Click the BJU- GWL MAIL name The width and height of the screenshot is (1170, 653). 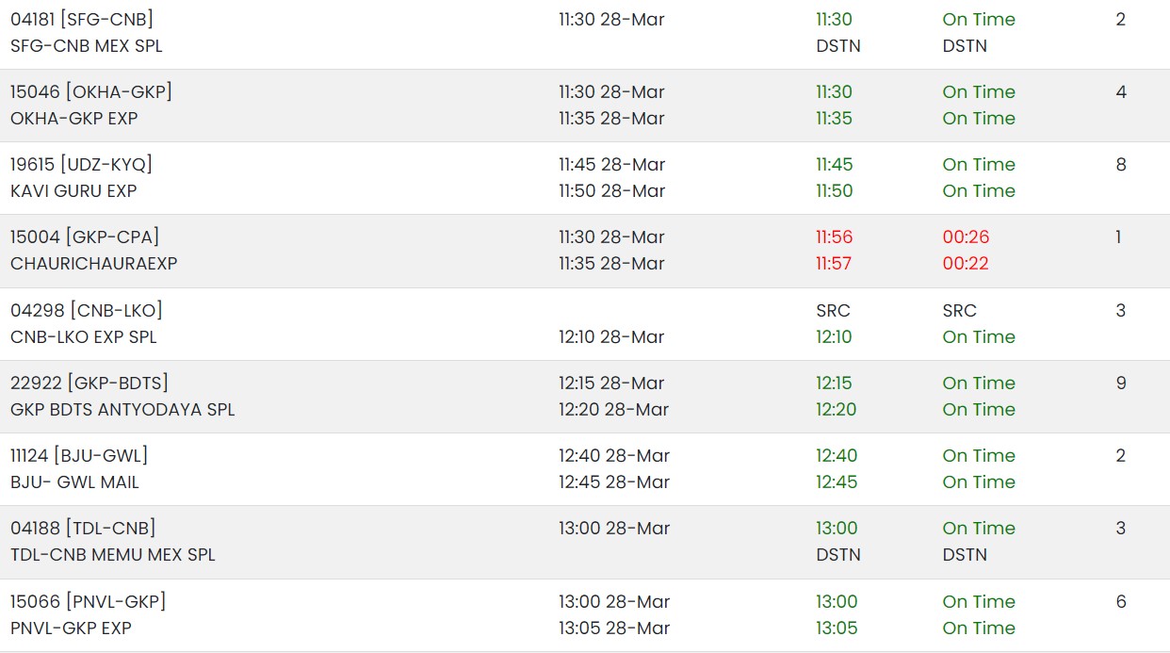74,482
